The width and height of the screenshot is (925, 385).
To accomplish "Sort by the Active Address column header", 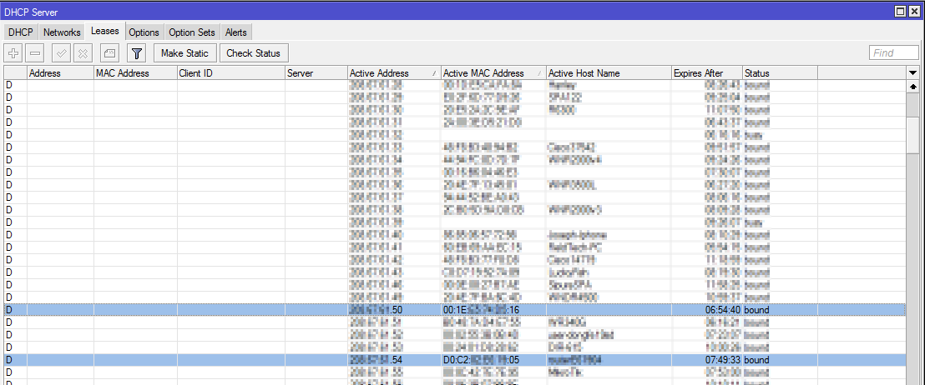I will [393, 73].
